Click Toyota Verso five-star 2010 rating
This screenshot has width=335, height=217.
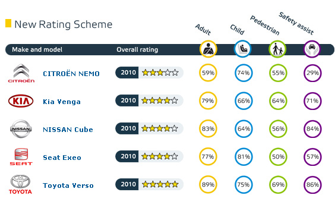click(x=149, y=184)
